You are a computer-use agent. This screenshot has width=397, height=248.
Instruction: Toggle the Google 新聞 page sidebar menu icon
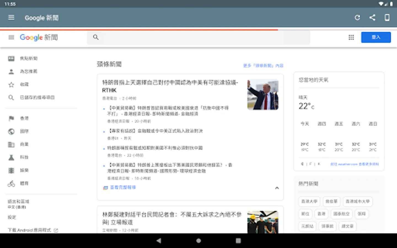coord(11,37)
